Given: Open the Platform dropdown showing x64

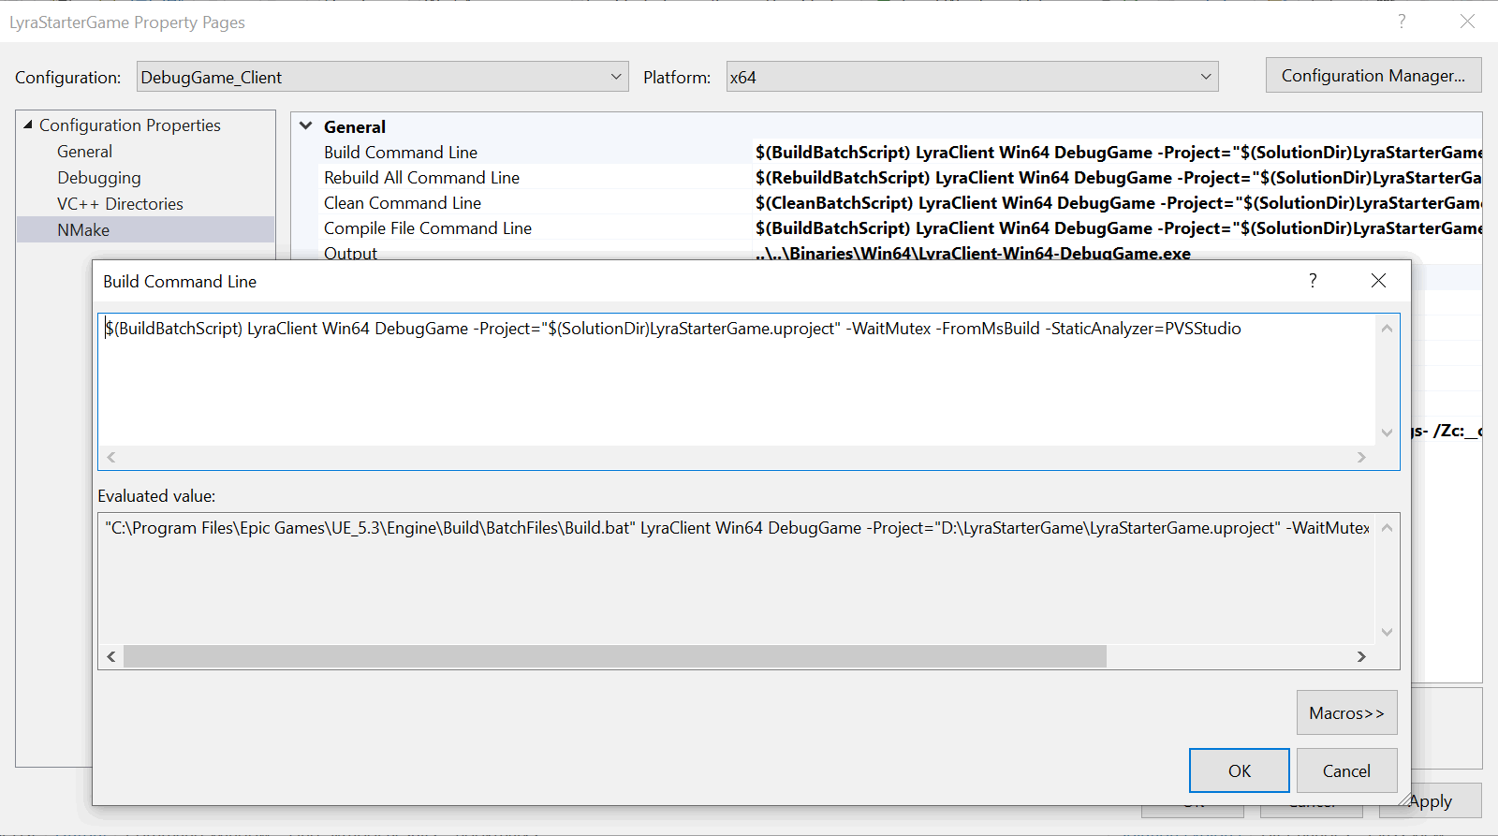Looking at the screenshot, I should 973,77.
